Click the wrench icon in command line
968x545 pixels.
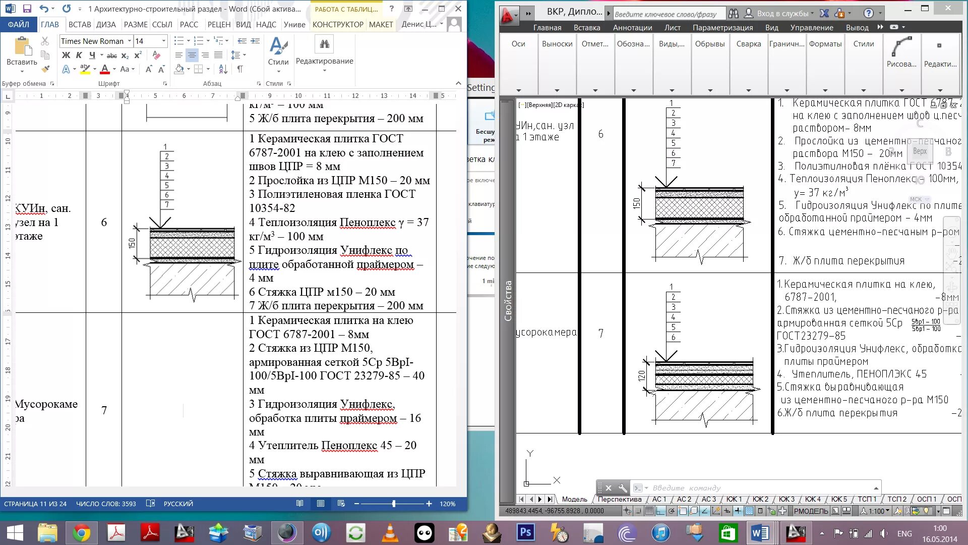tap(622, 488)
